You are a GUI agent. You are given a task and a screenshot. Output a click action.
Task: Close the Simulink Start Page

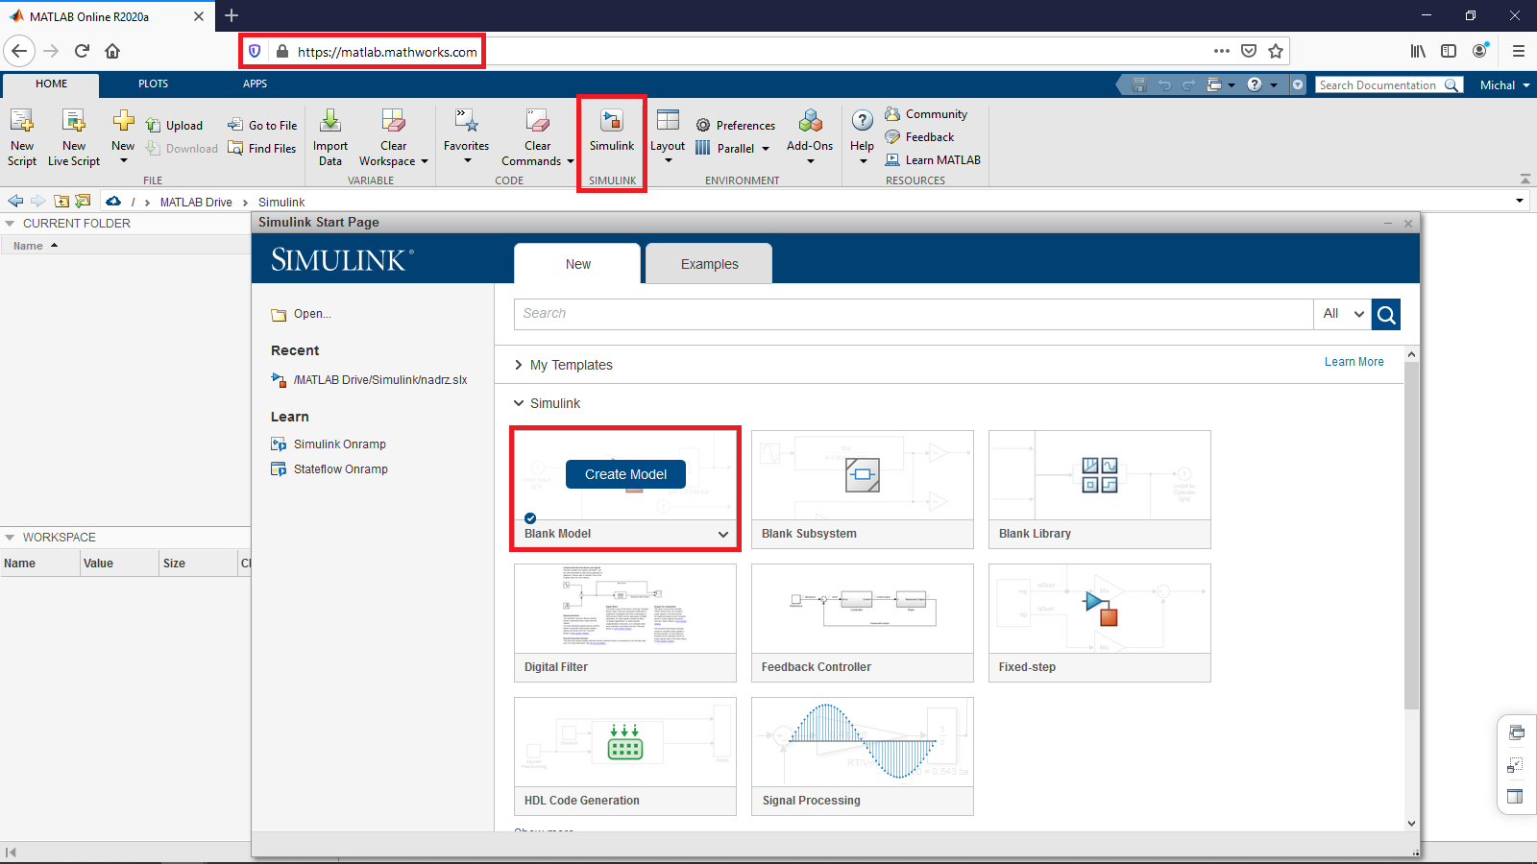1408,223
